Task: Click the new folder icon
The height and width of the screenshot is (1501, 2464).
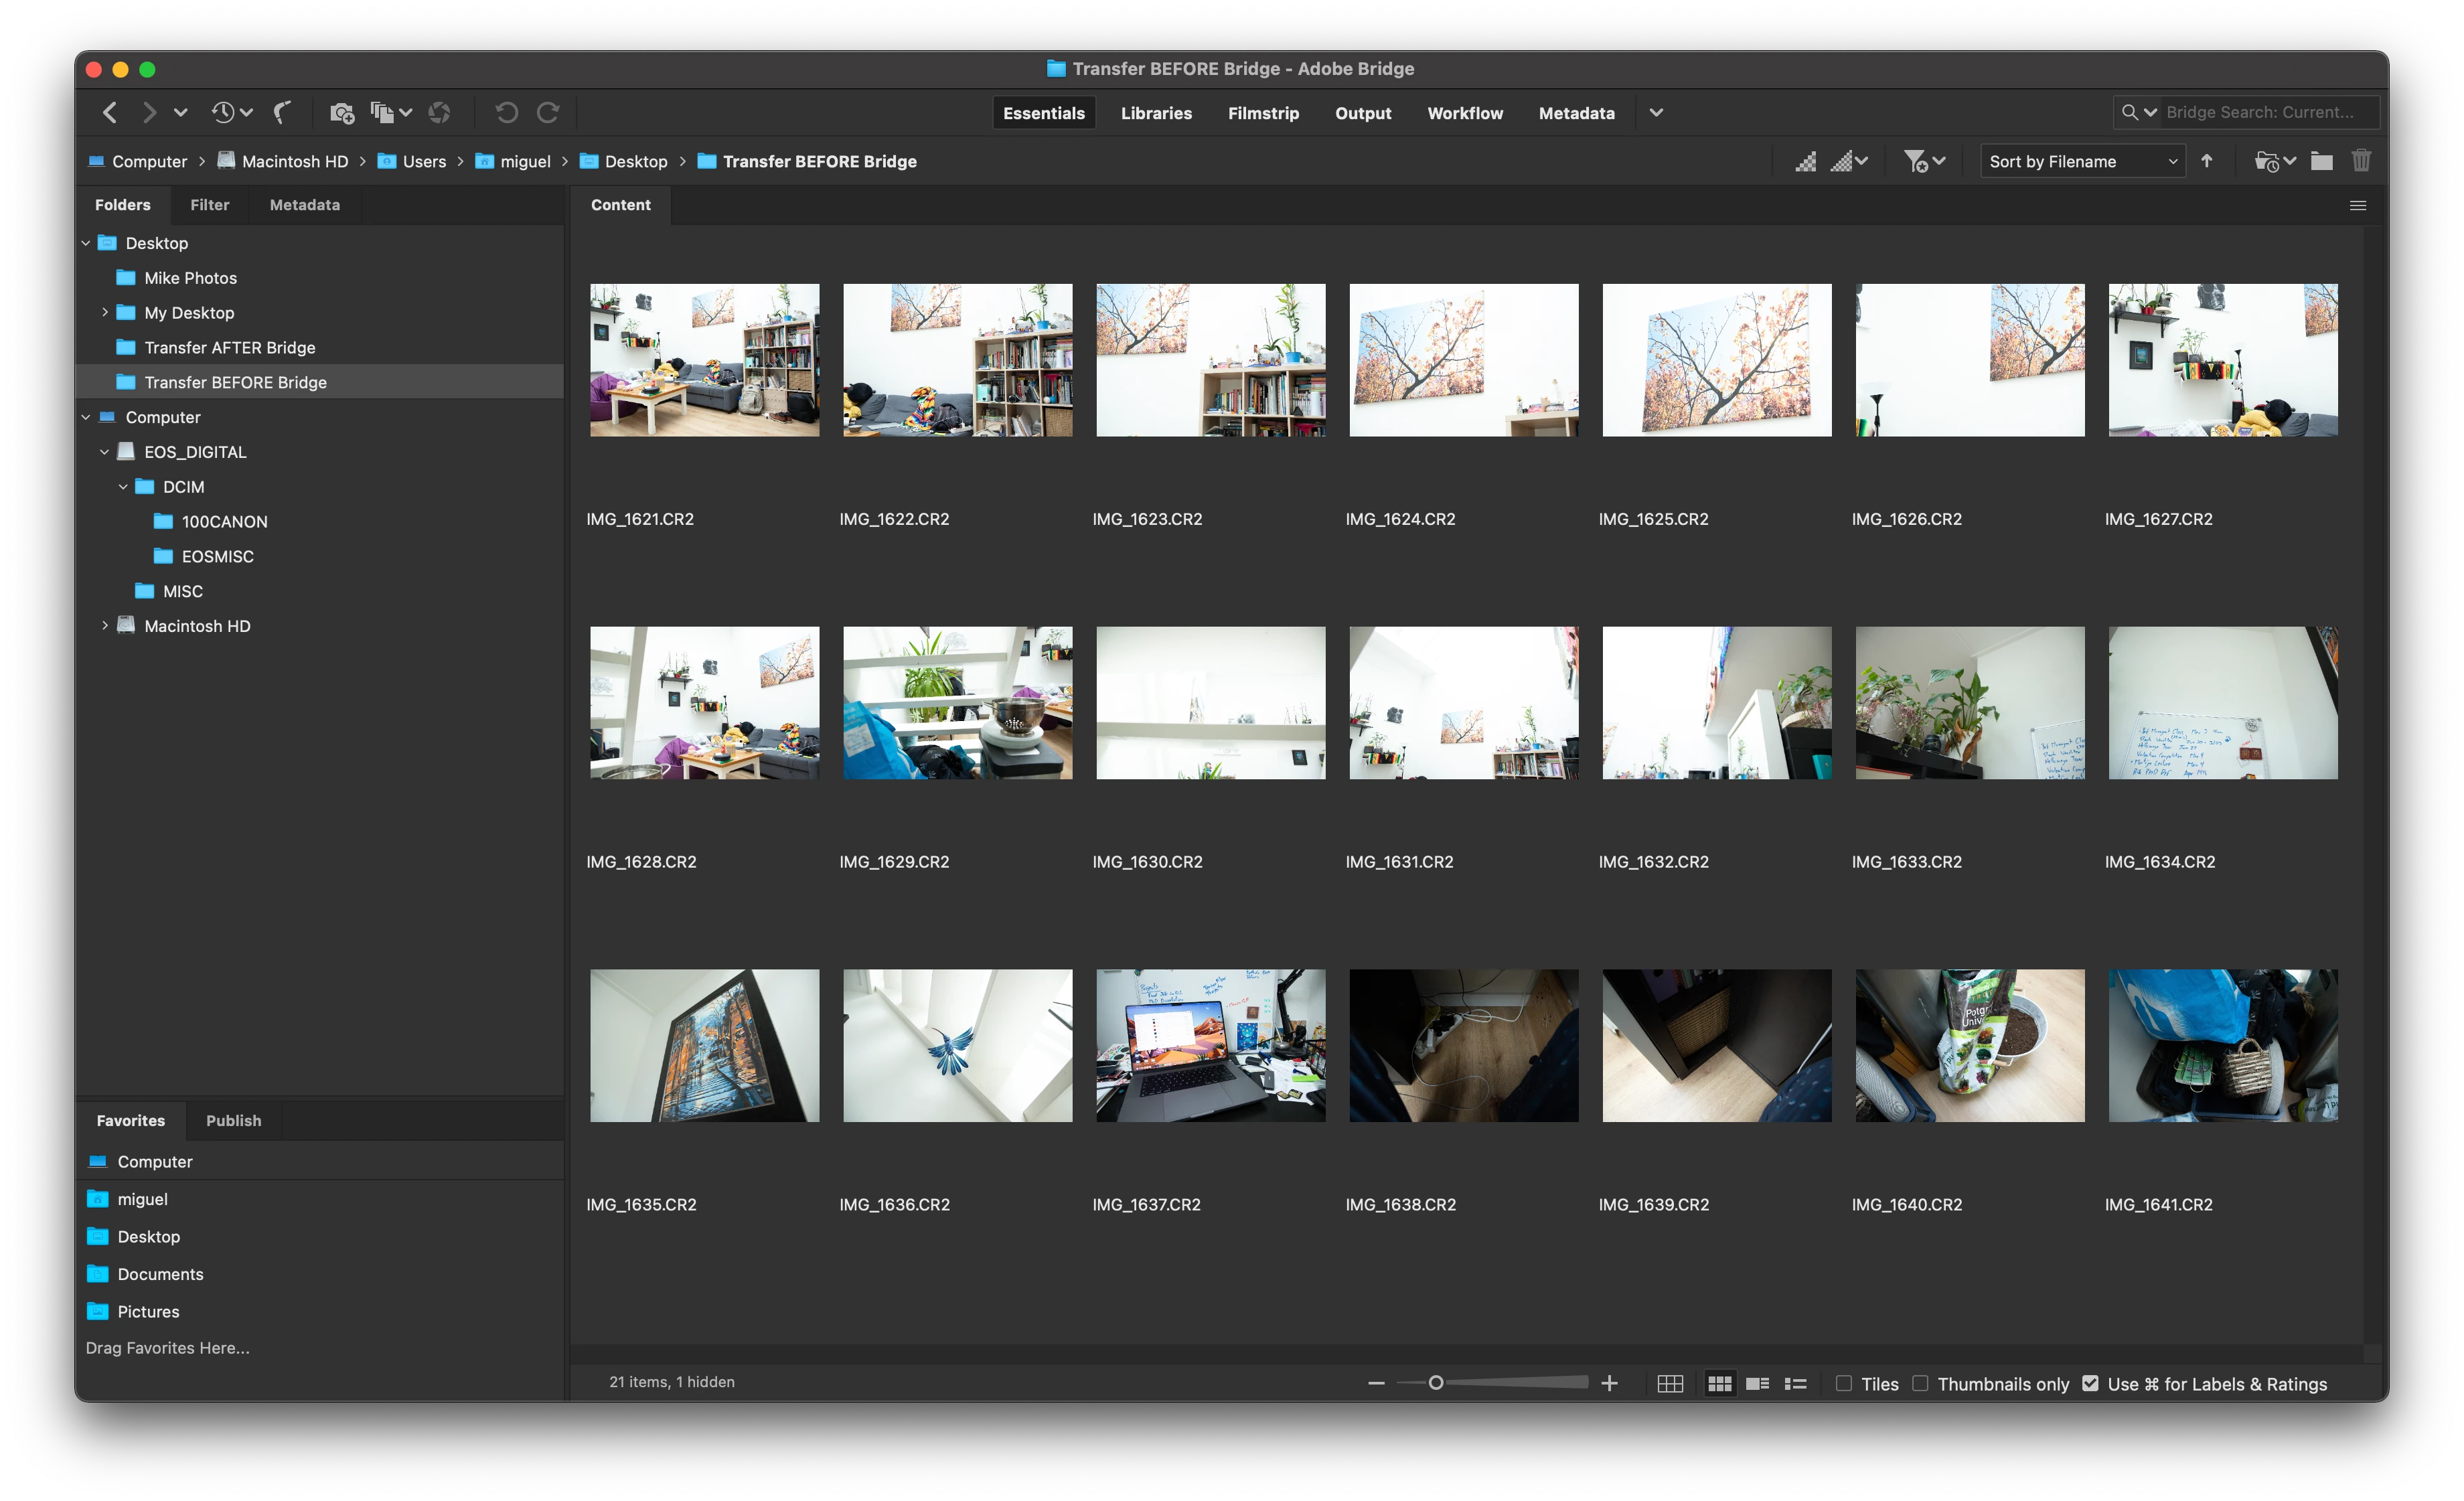Action: click(x=2321, y=161)
